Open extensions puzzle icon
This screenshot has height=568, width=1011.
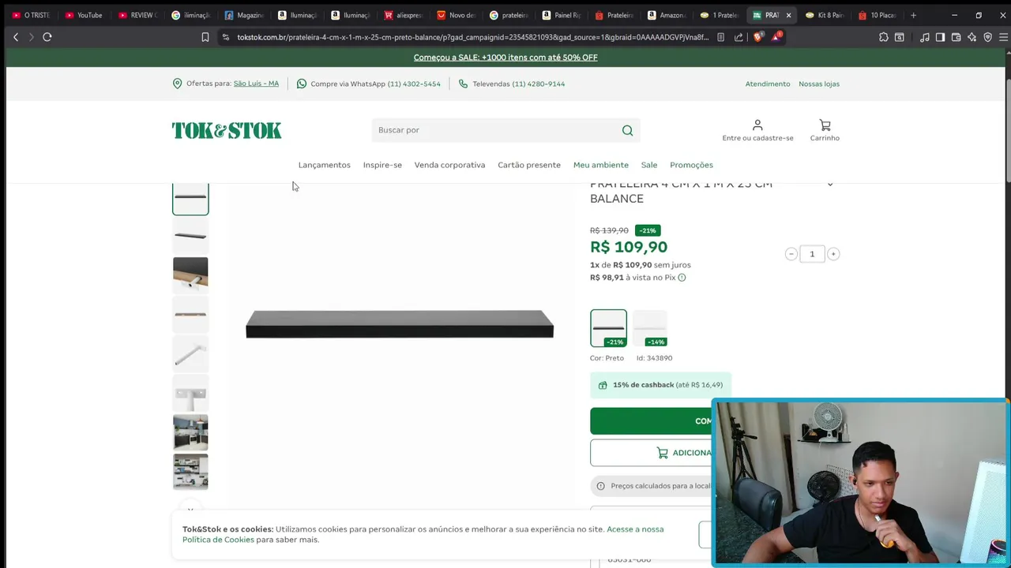(883, 37)
